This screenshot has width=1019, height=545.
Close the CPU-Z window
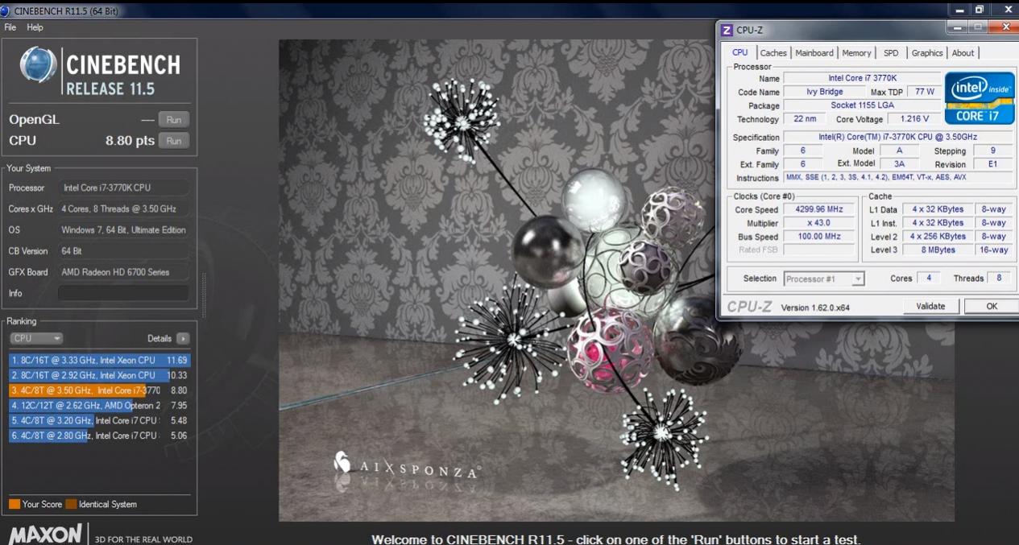tap(1005, 29)
